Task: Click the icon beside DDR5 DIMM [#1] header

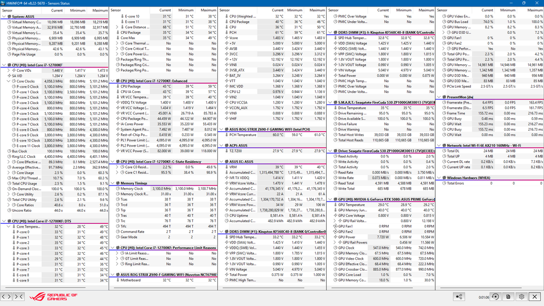Action: click(227, 232)
